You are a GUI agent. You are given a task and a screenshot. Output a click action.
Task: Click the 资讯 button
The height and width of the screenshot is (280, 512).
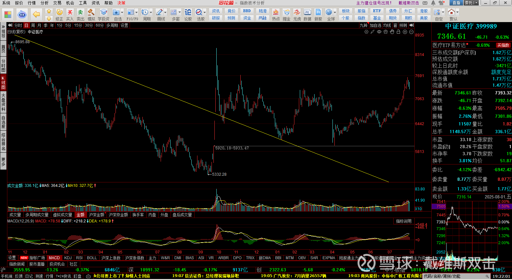pyautogui.click(x=216, y=11)
